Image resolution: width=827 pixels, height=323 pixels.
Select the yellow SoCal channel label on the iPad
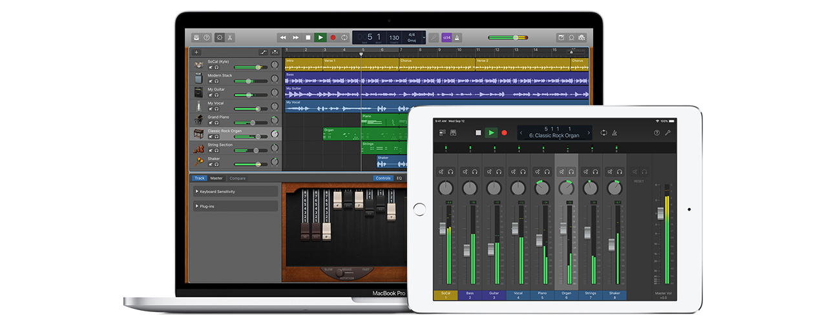445,295
